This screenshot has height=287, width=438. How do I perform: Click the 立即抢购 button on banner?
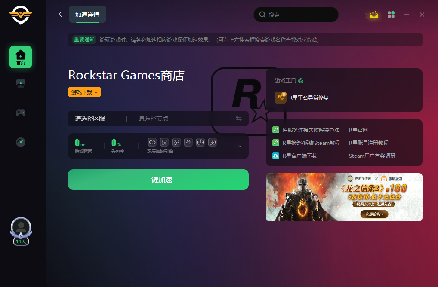click(374, 214)
